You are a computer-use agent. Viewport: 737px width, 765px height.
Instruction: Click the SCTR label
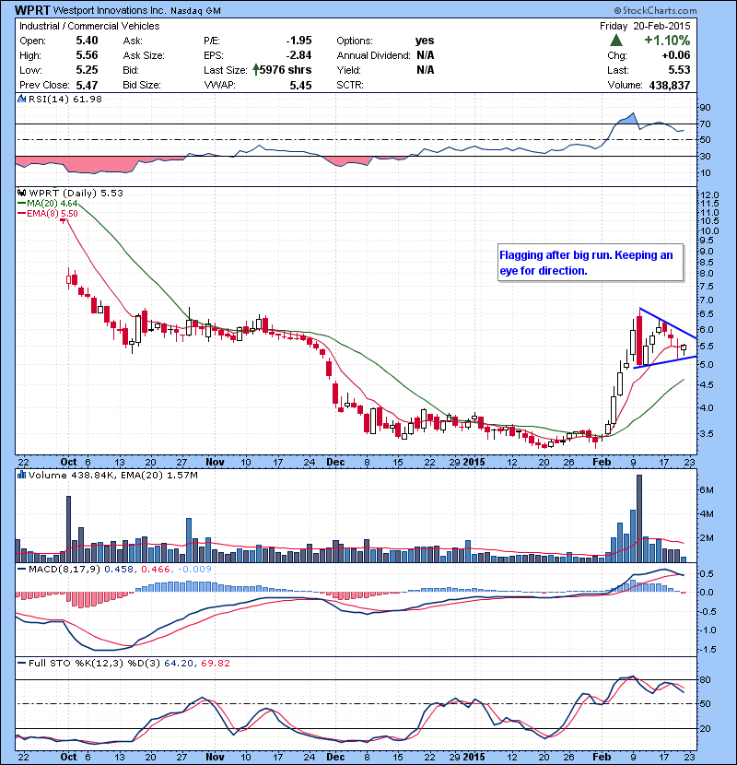[x=350, y=85]
